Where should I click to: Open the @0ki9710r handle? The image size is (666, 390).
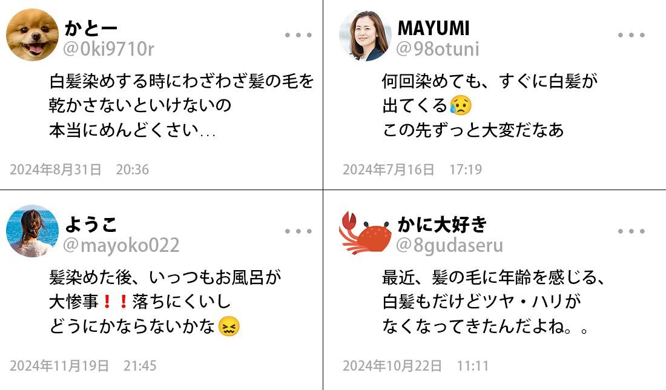pos(108,49)
